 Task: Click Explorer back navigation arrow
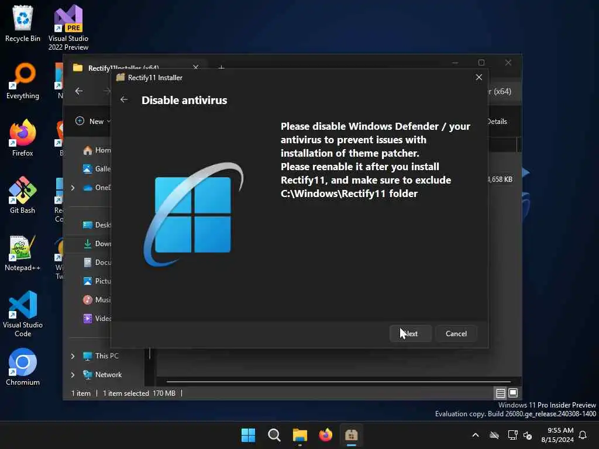click(x=79, y=91)
